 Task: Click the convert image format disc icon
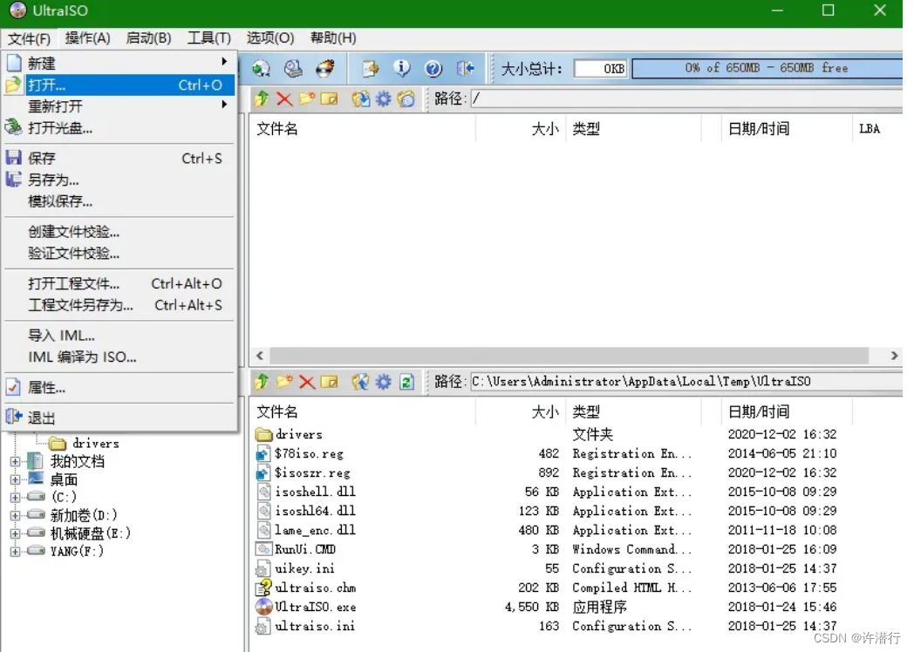[x=261, y=68]
